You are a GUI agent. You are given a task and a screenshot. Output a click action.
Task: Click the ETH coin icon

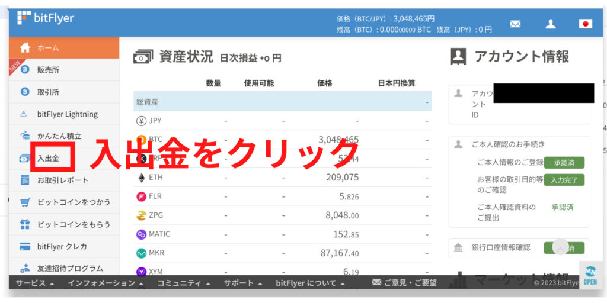coord(141,178)
